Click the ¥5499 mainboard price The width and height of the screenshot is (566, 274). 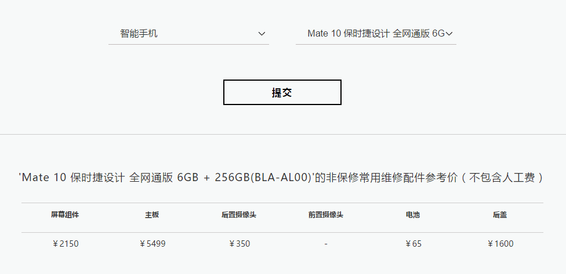(x=153, y=244)
